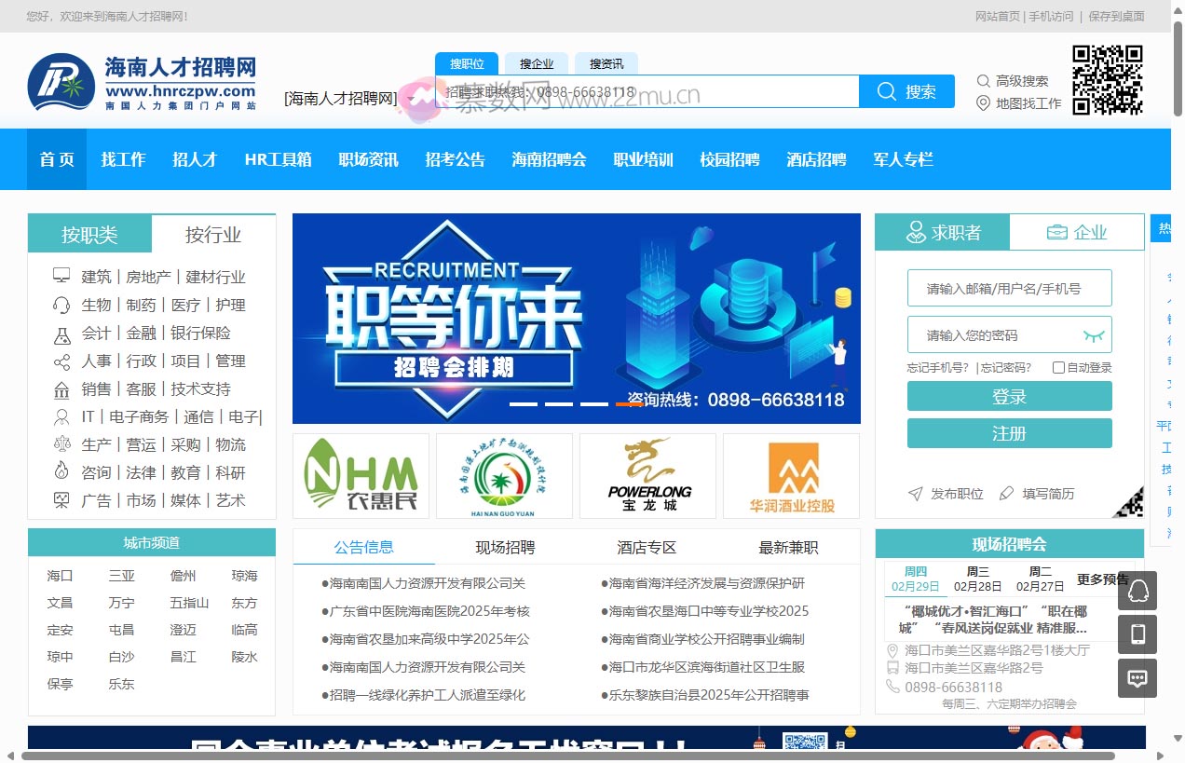
Task: Click the 登录 login button
Action: [1009, 396]
